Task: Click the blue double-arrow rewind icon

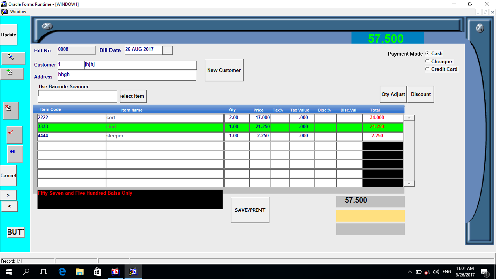Action: (15, 154)
